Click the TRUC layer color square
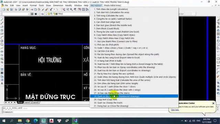Viewport: 220px width, 124px height. point(56,14)
